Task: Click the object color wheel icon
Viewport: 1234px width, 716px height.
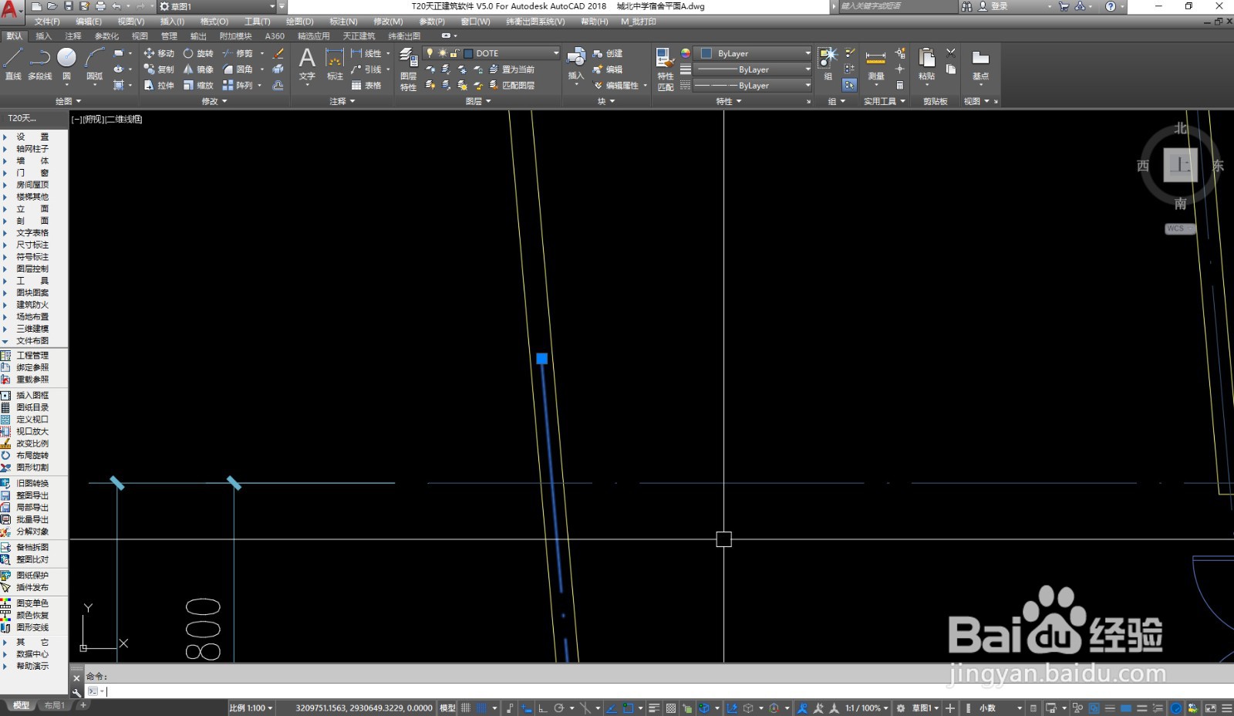Action: click(686, 53)
